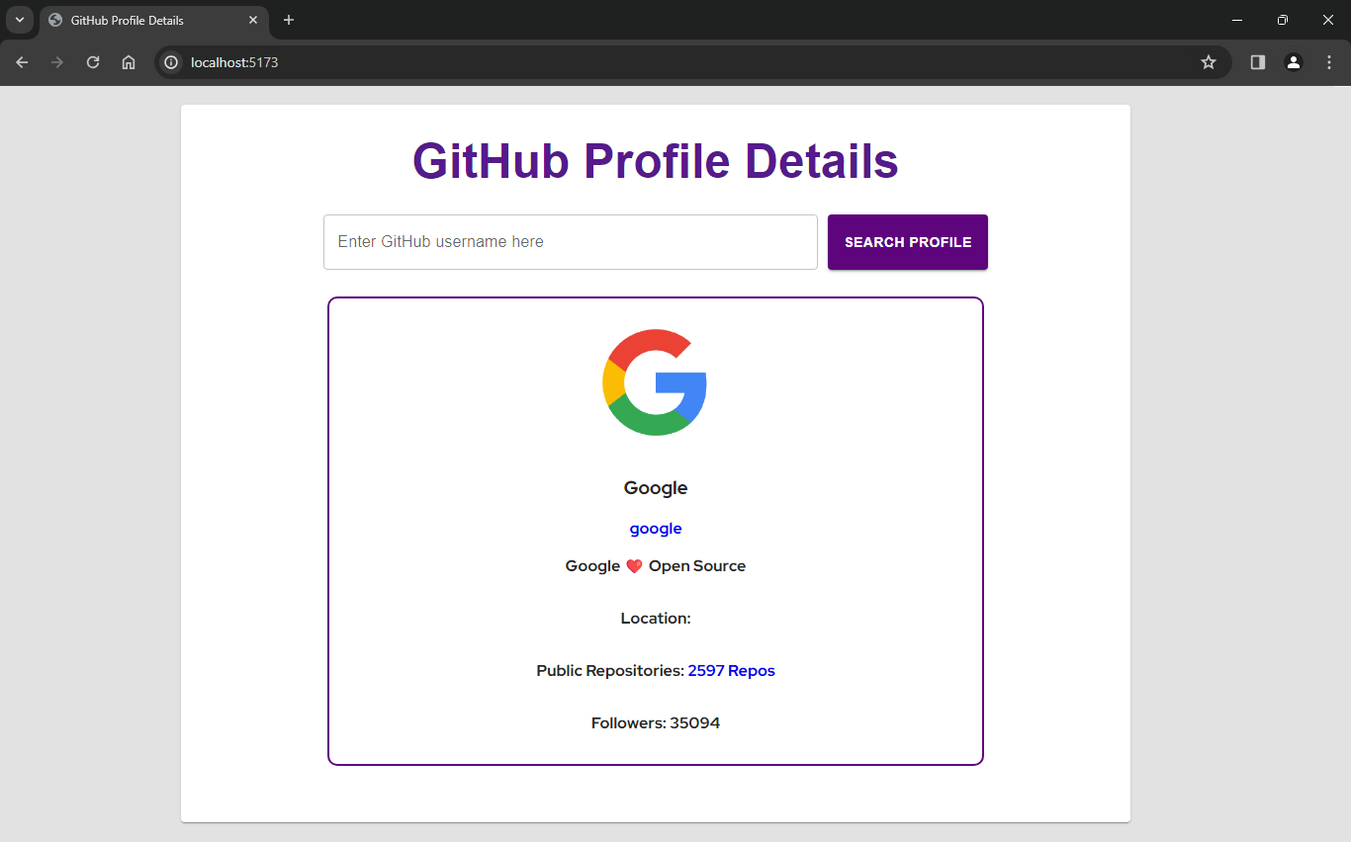Screen dimensions: 1351x842
Task: Click the Google logo avatar image
Action: 655,382
